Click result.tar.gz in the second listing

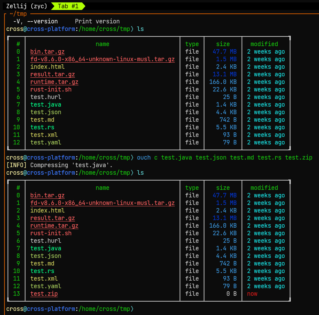53,218
